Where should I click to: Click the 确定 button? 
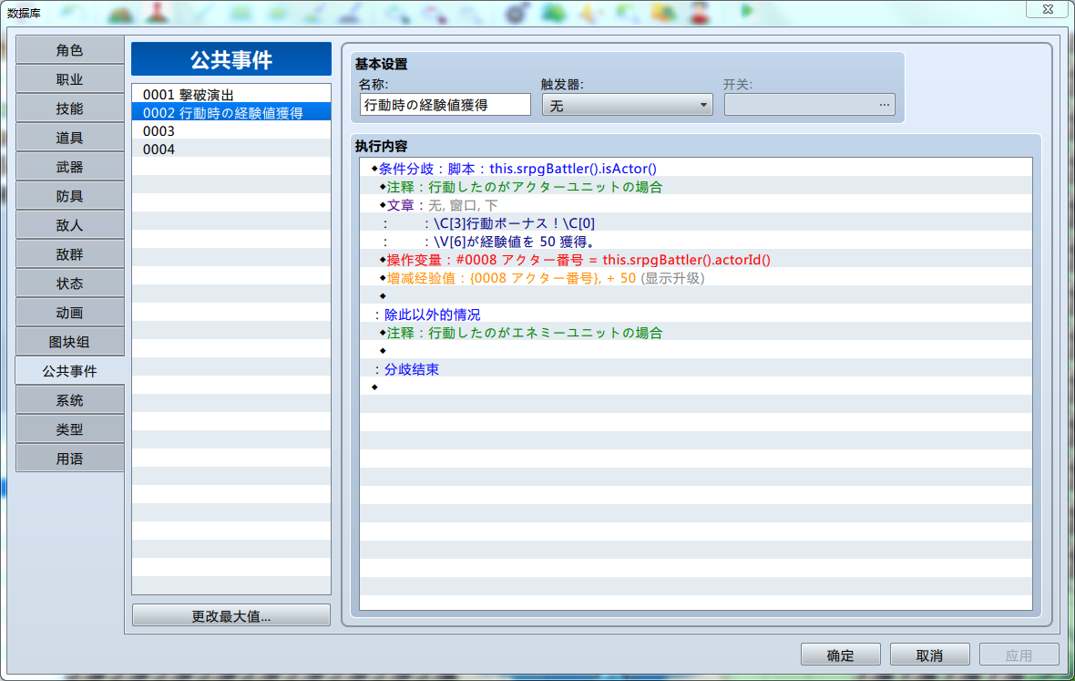pos(841,655)
